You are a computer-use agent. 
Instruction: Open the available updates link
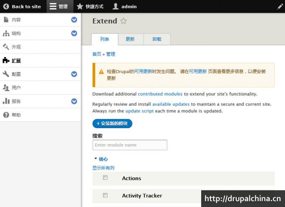pyautogui.click(x=171, y=104)
